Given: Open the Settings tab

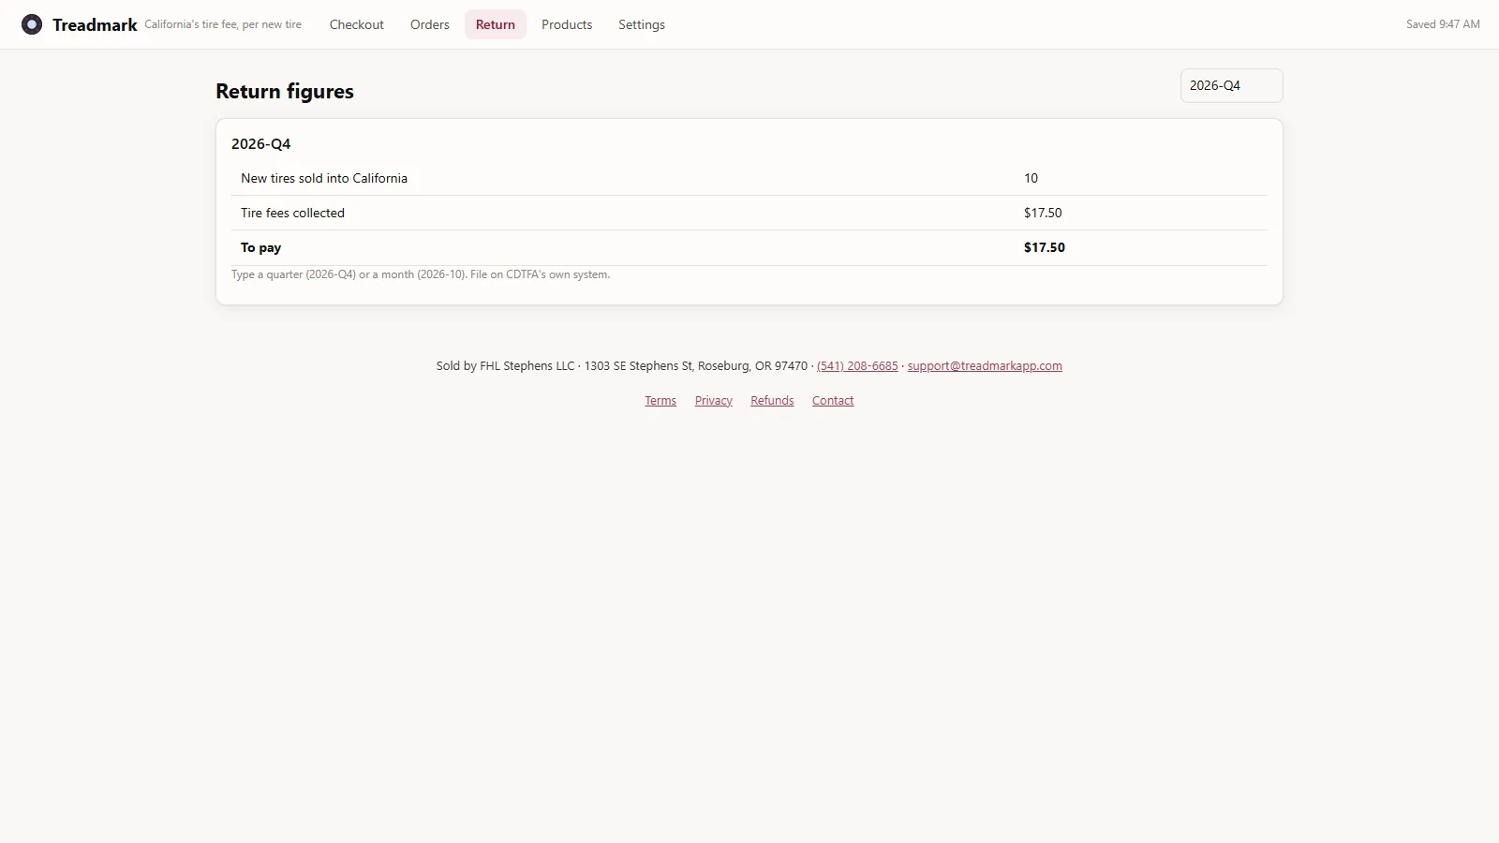Looking at the screenshot, I should coord(642,24).
